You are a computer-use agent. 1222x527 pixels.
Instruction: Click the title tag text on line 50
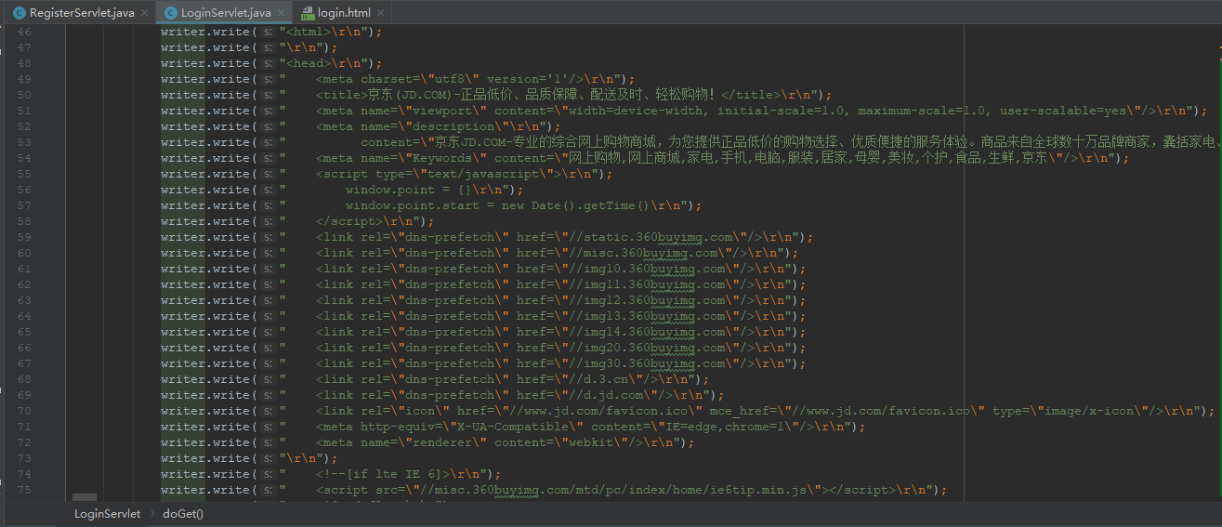[x=567, y=95]
